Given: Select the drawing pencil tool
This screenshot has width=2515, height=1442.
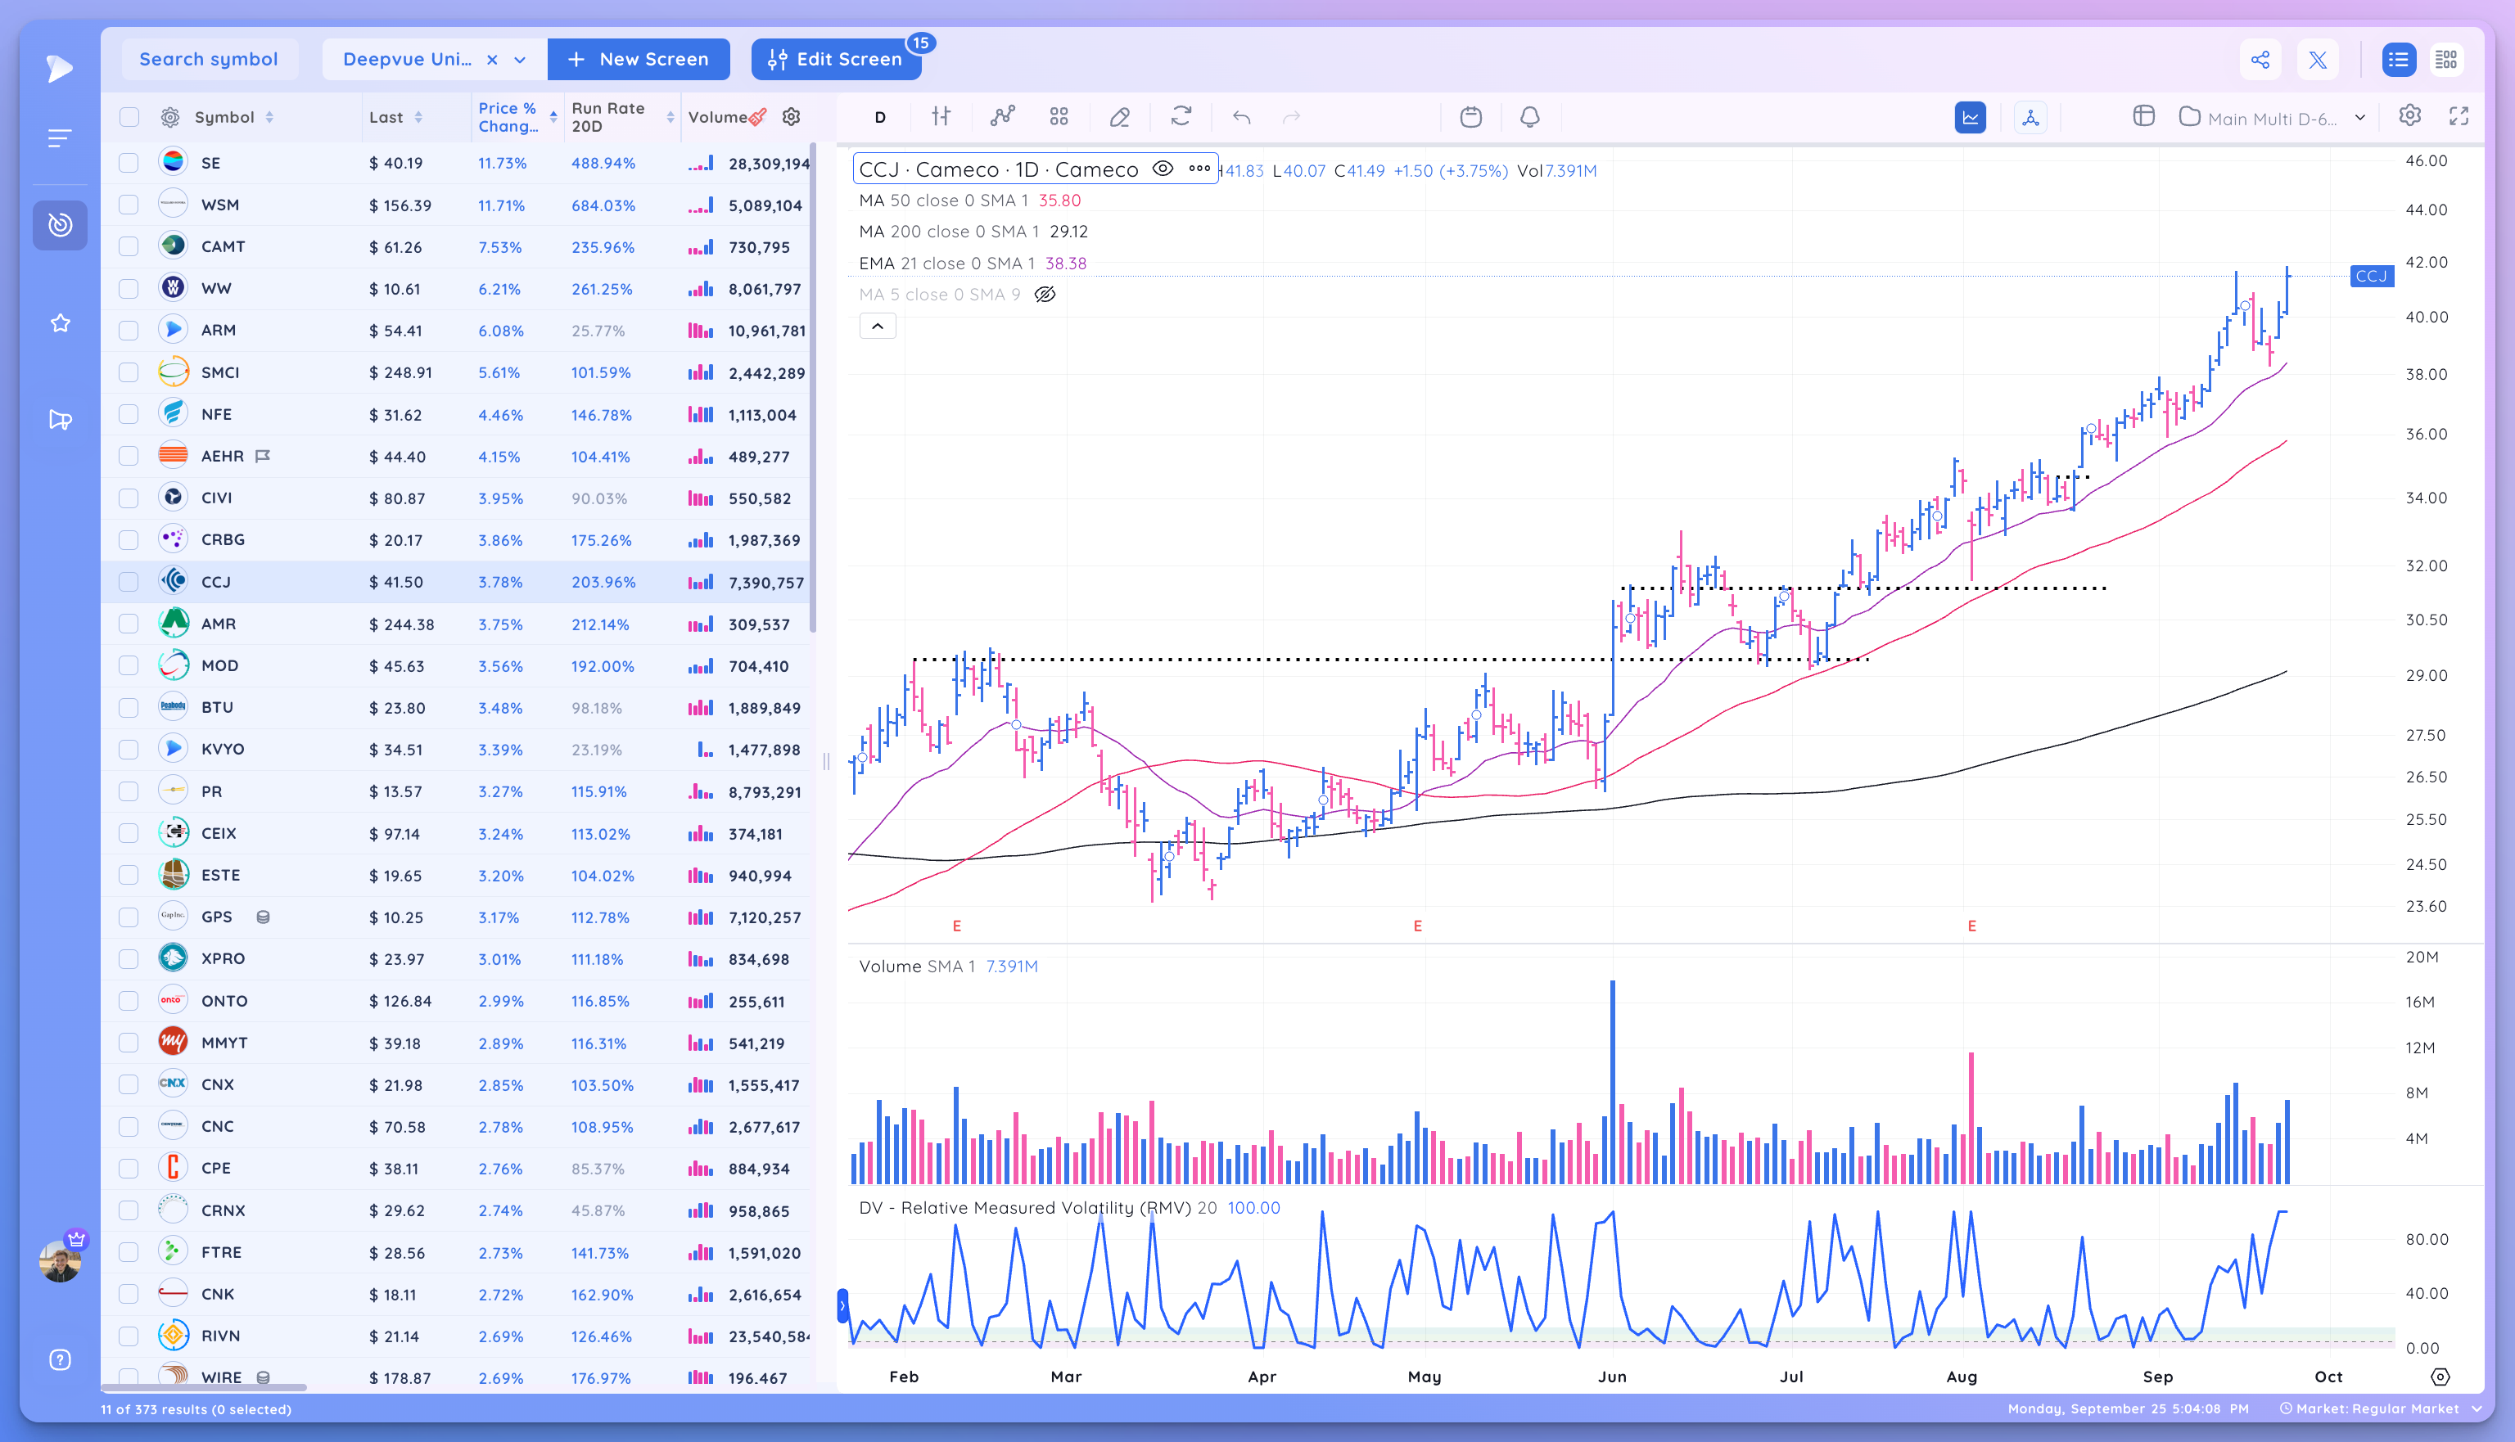Looking at the screenshot, I should point(1119,117).
